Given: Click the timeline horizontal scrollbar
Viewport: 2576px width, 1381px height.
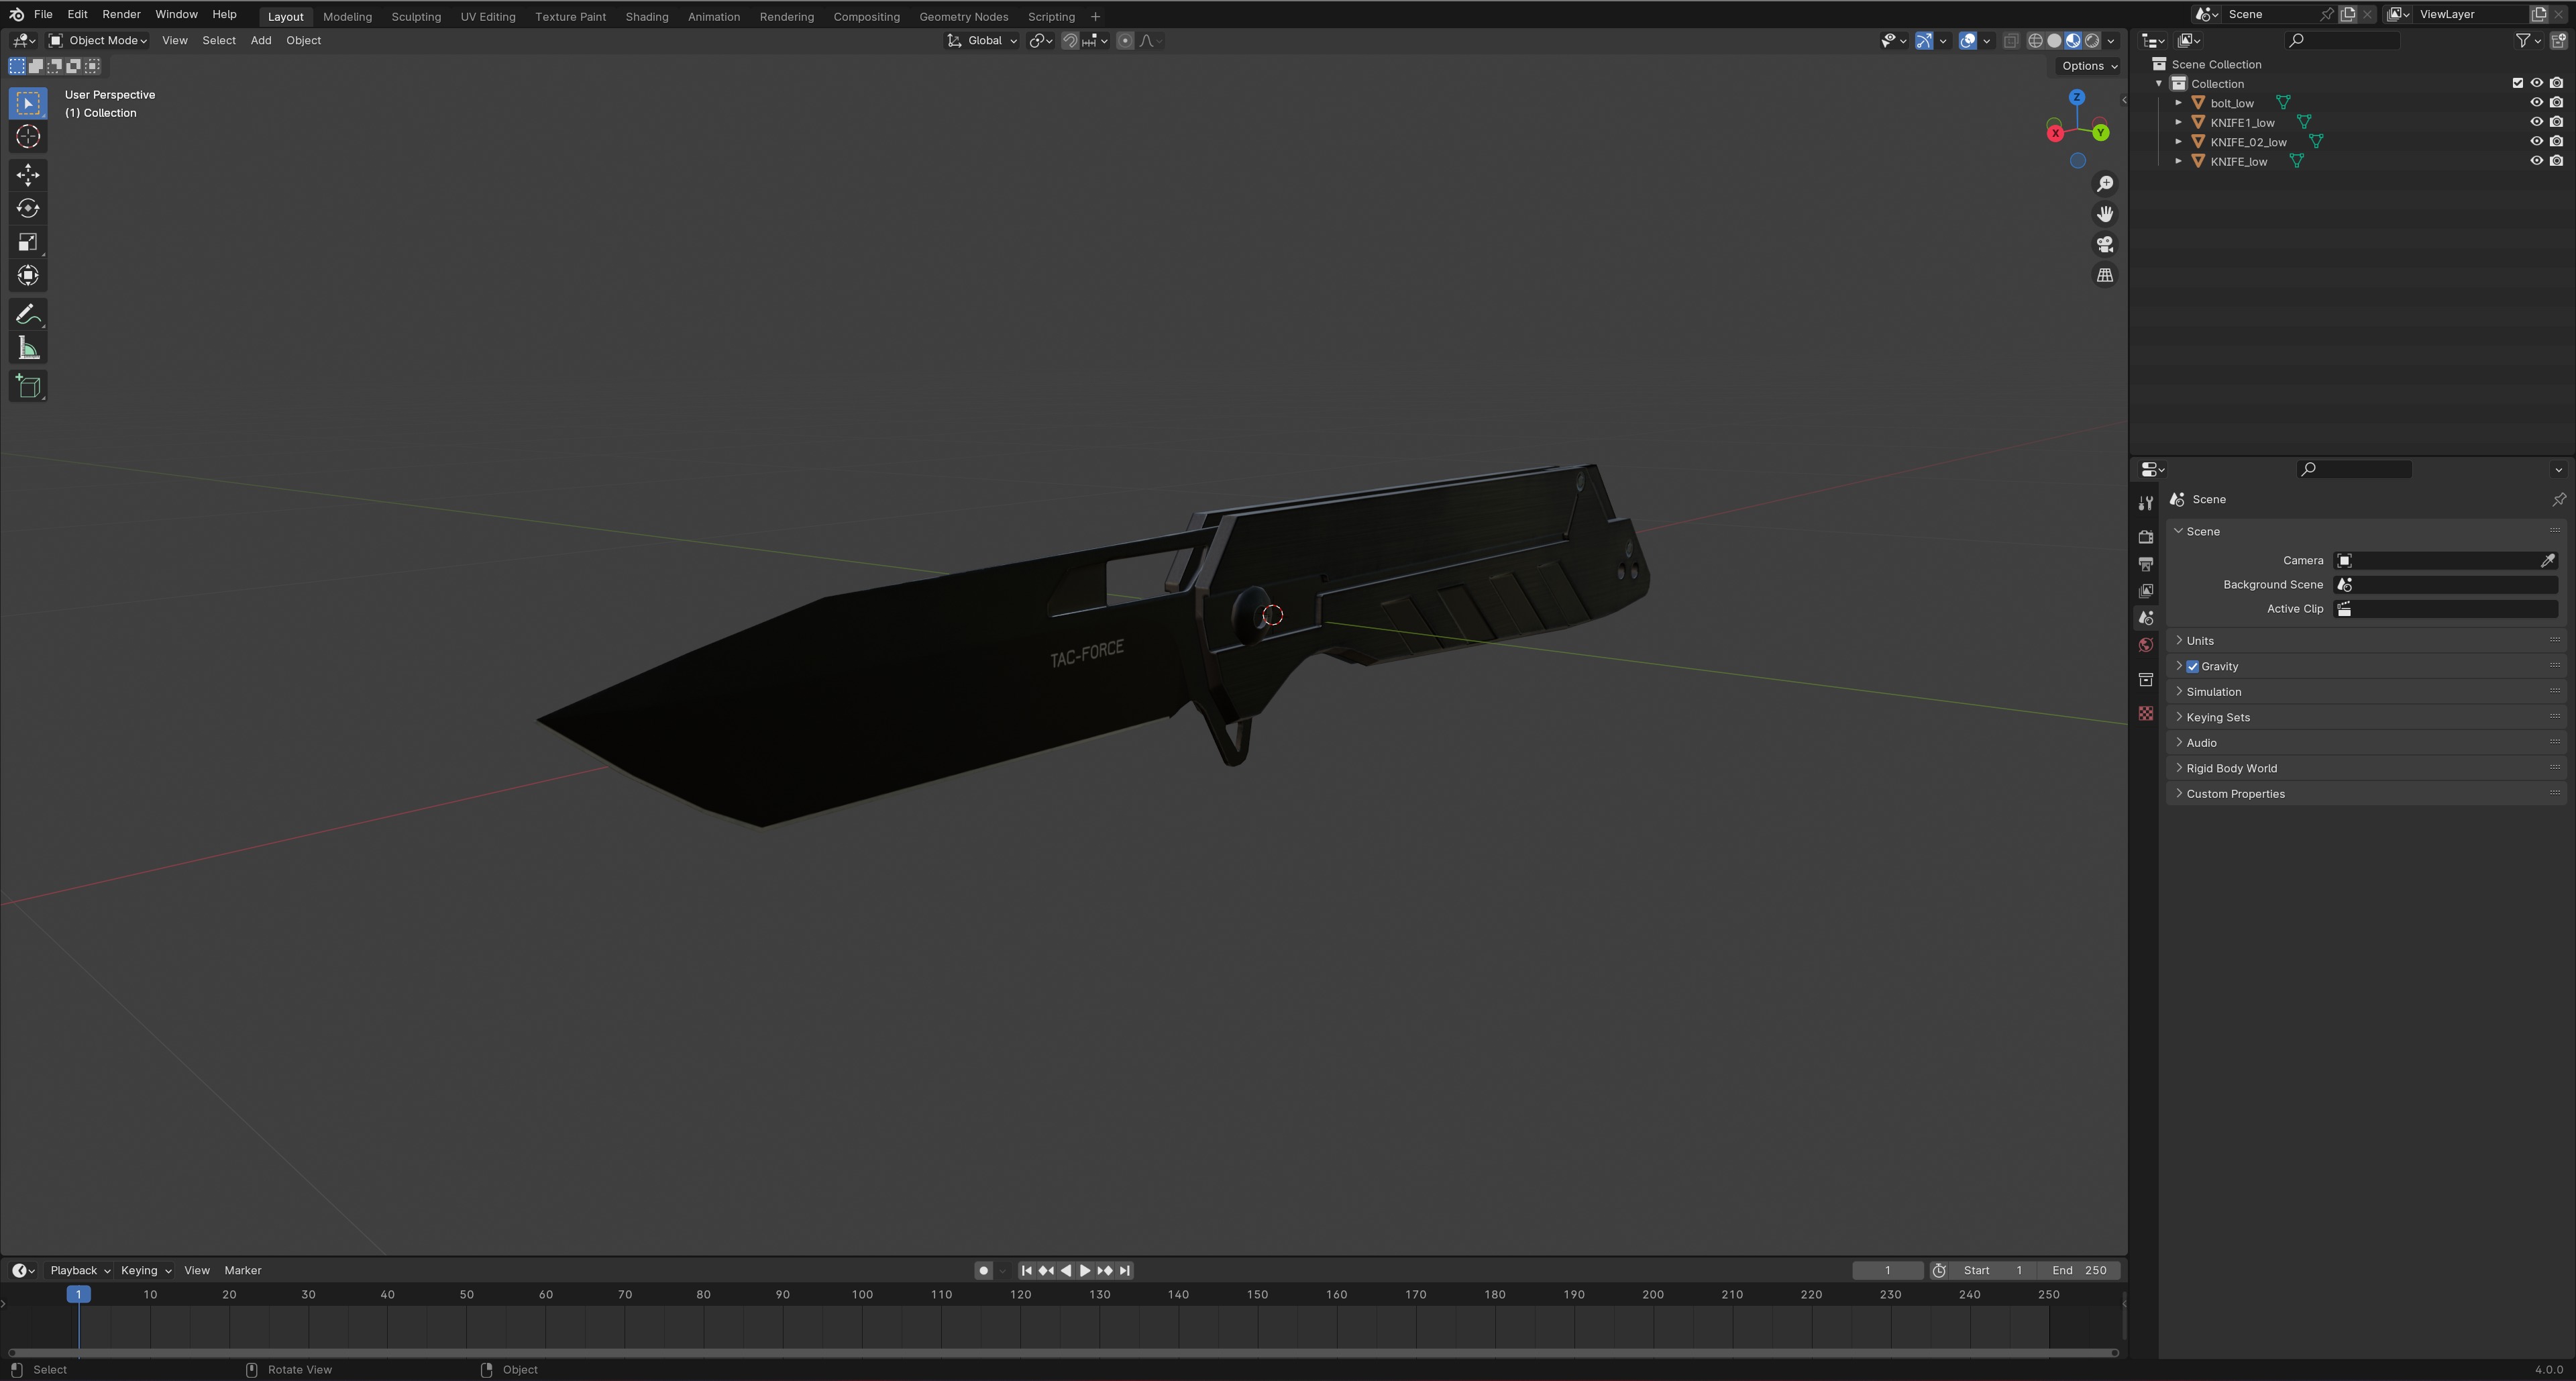Looking at the screenshot, I should tap(1063, 1354).
